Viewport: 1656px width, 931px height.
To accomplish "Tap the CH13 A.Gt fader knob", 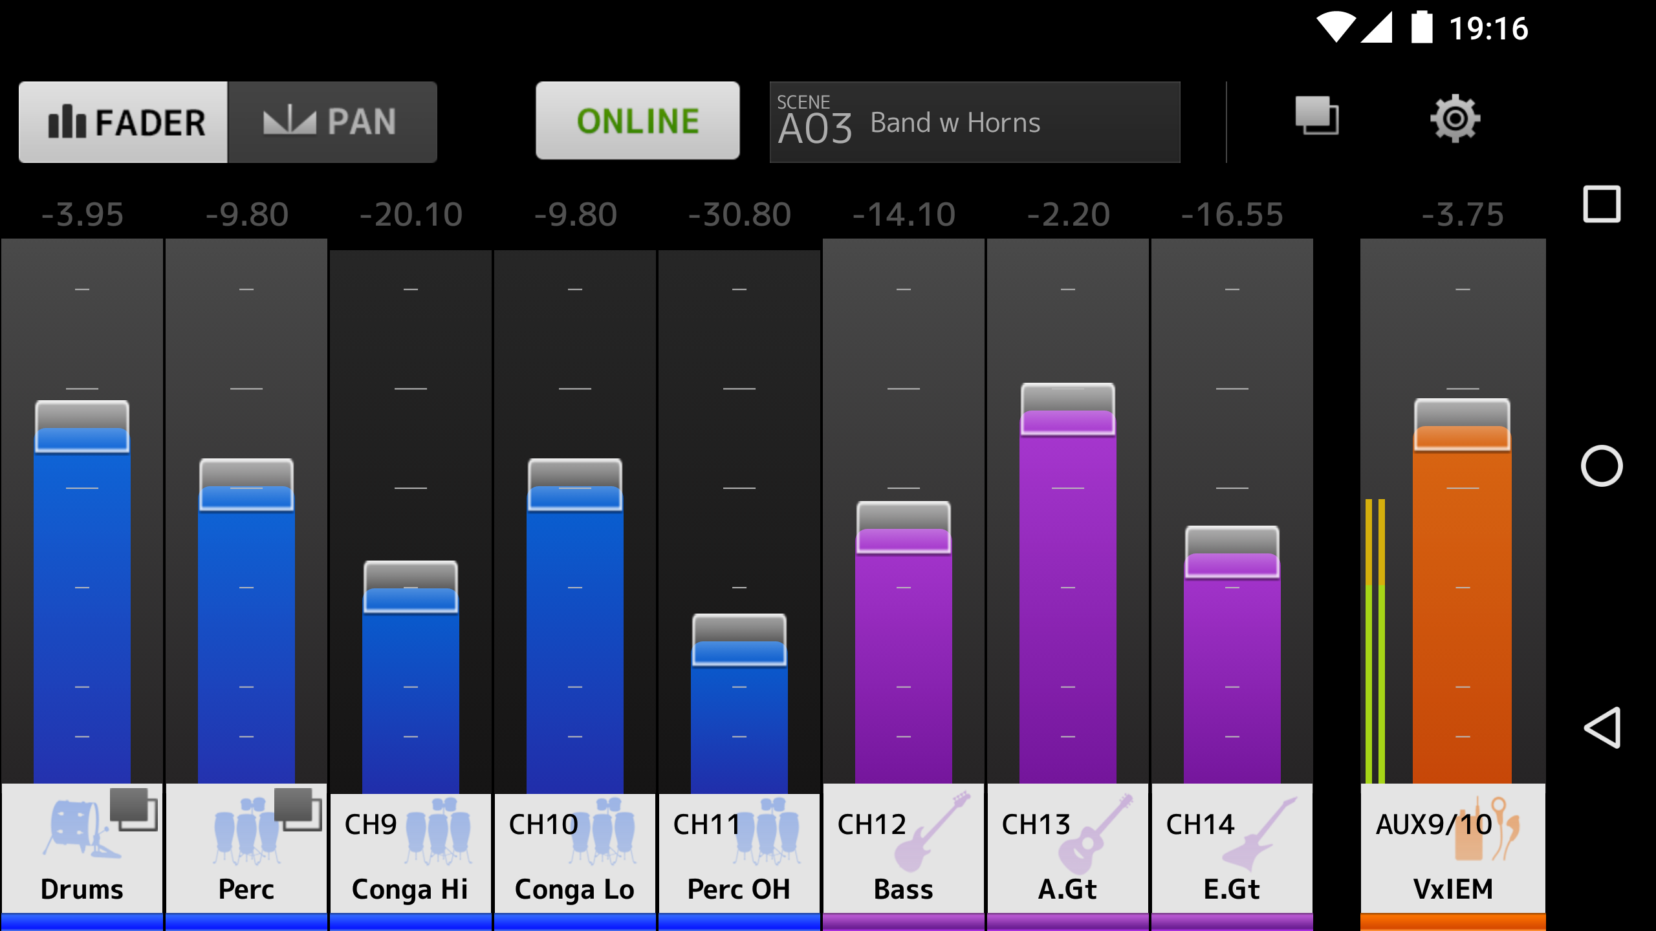I will [x=1068, y=409].
